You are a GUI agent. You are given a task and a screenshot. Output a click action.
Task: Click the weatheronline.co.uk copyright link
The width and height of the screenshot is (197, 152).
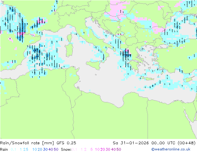pos(171,149)
